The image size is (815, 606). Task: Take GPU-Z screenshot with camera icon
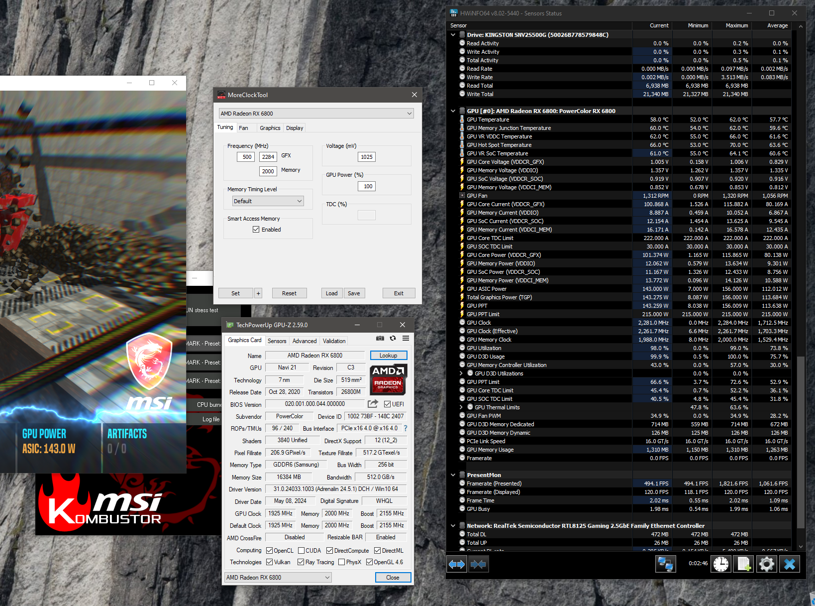(380, 339)
